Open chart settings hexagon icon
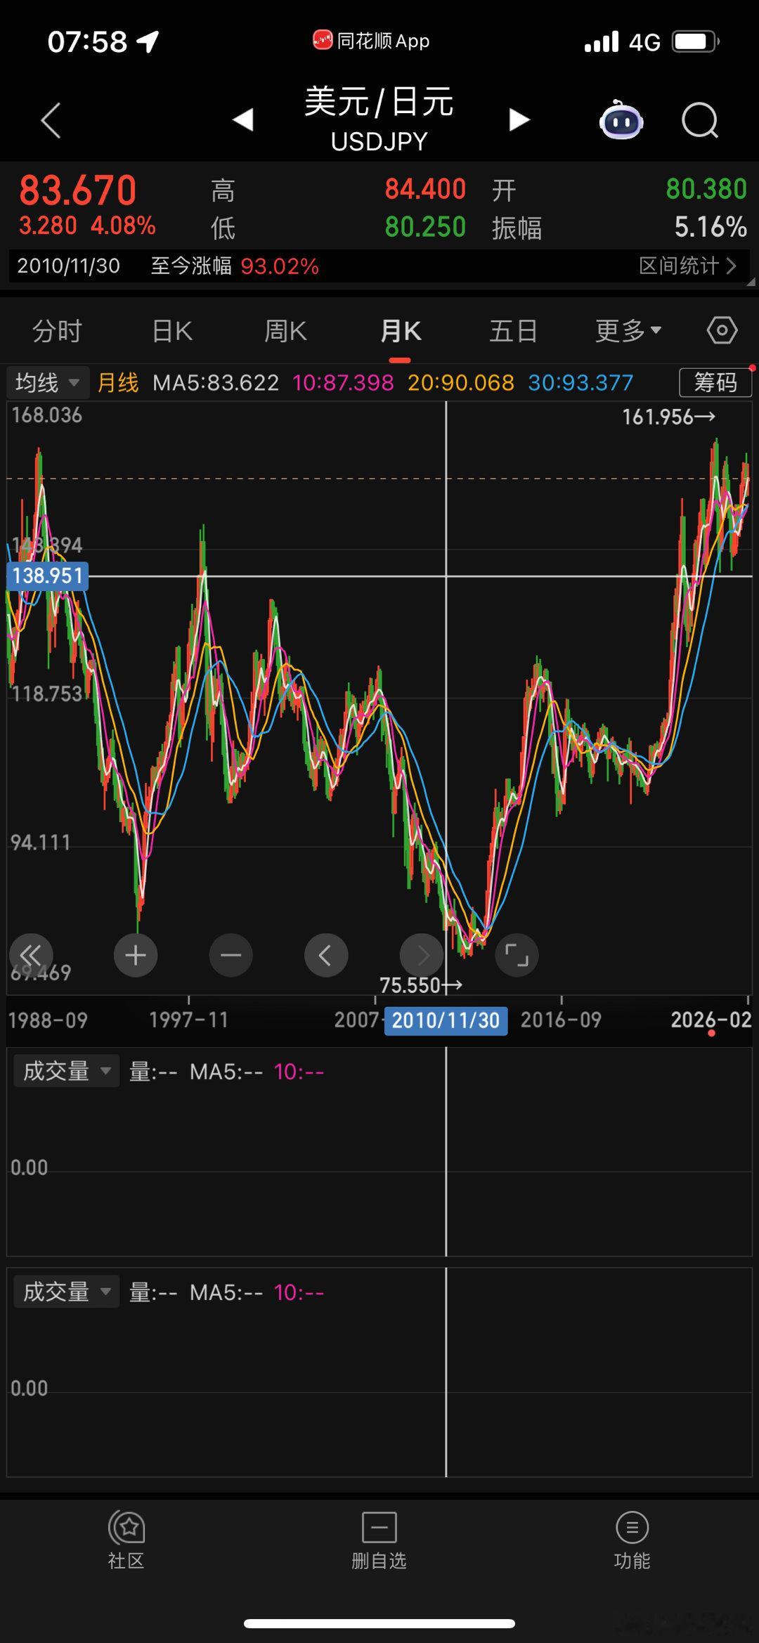This screenshot has height=1643, width=759. tap(722, 330)
